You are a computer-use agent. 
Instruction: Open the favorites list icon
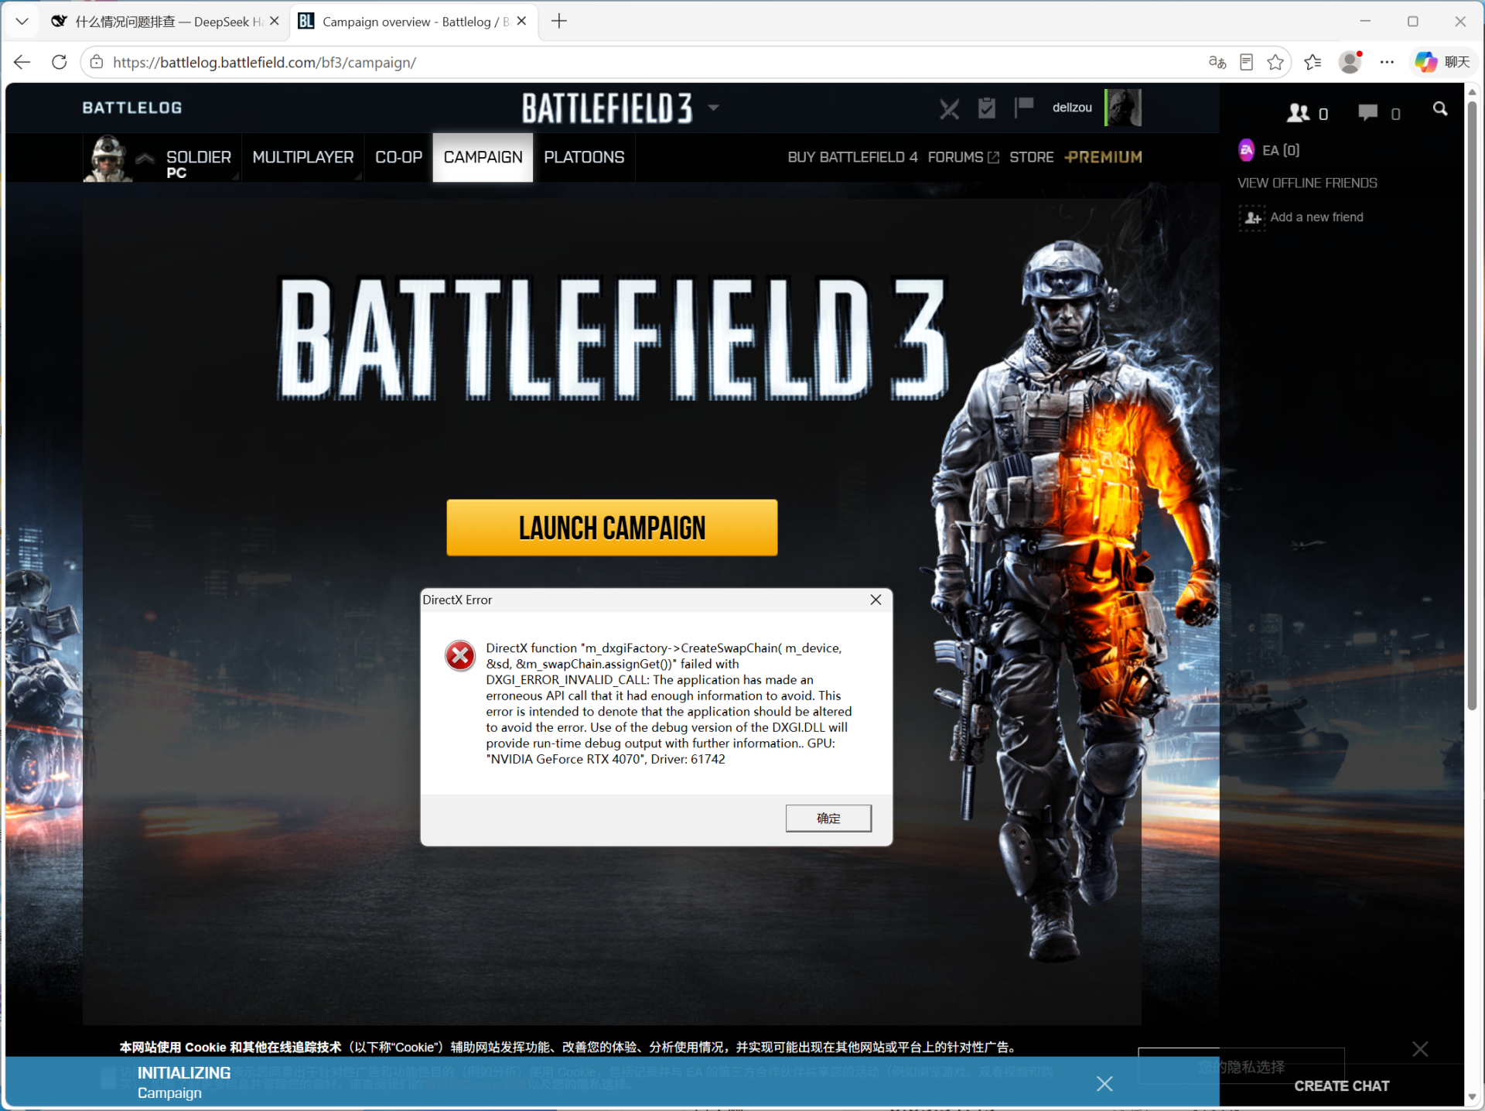pos(1313,63)
